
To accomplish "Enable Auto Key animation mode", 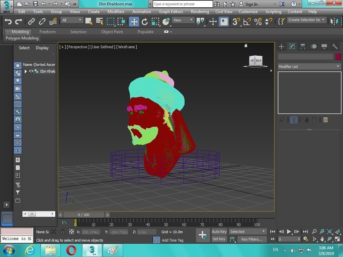I will (x=219, y=232).
